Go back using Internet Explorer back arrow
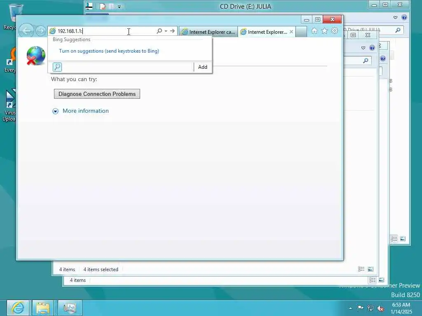Viewport: 422px width, 316px height. pyautogui.click(x=26, y=30)
